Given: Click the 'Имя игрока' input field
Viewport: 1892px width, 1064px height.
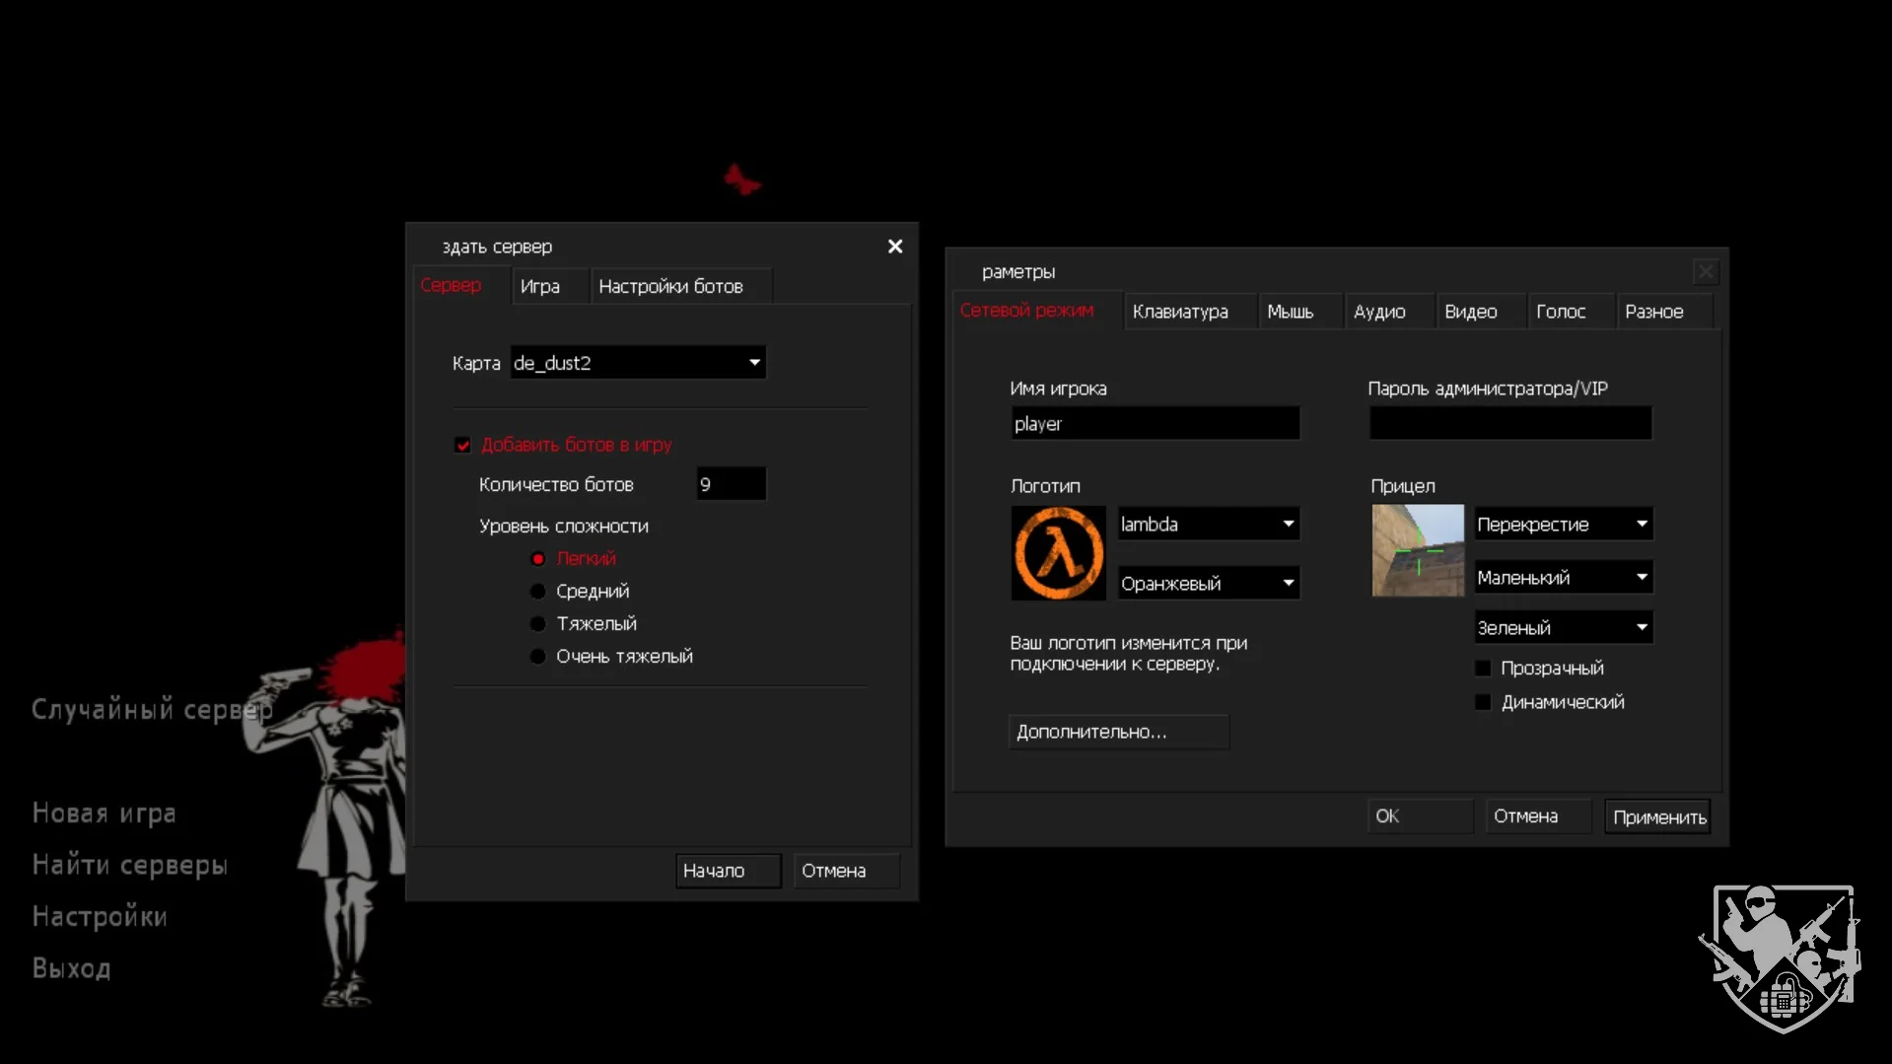Looking at the screenshot, I should (1155, 424).
